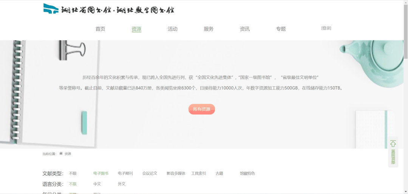
Task: Select the 工具索引 document type
Action: pyautogui.click(x=199, y=174)
